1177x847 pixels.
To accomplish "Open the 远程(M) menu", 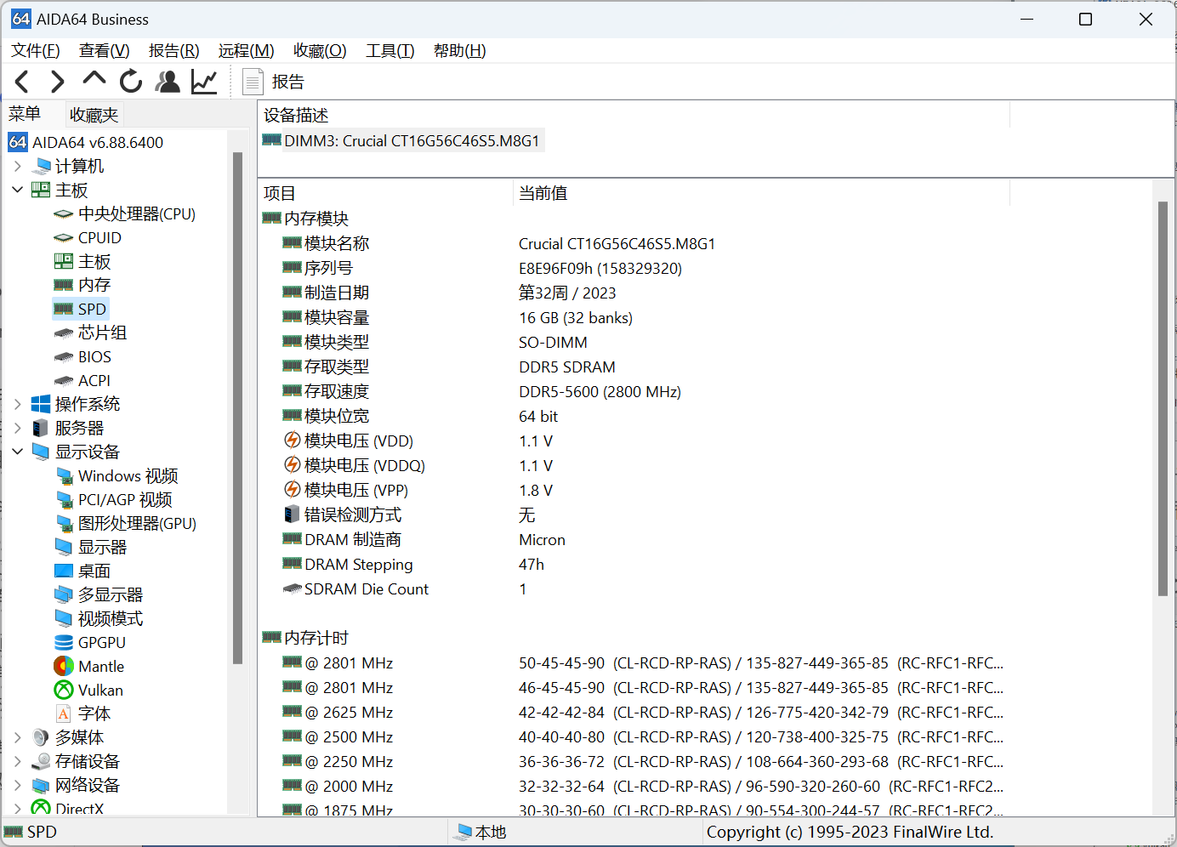I will pyautogui.click(x=247, y=51).
